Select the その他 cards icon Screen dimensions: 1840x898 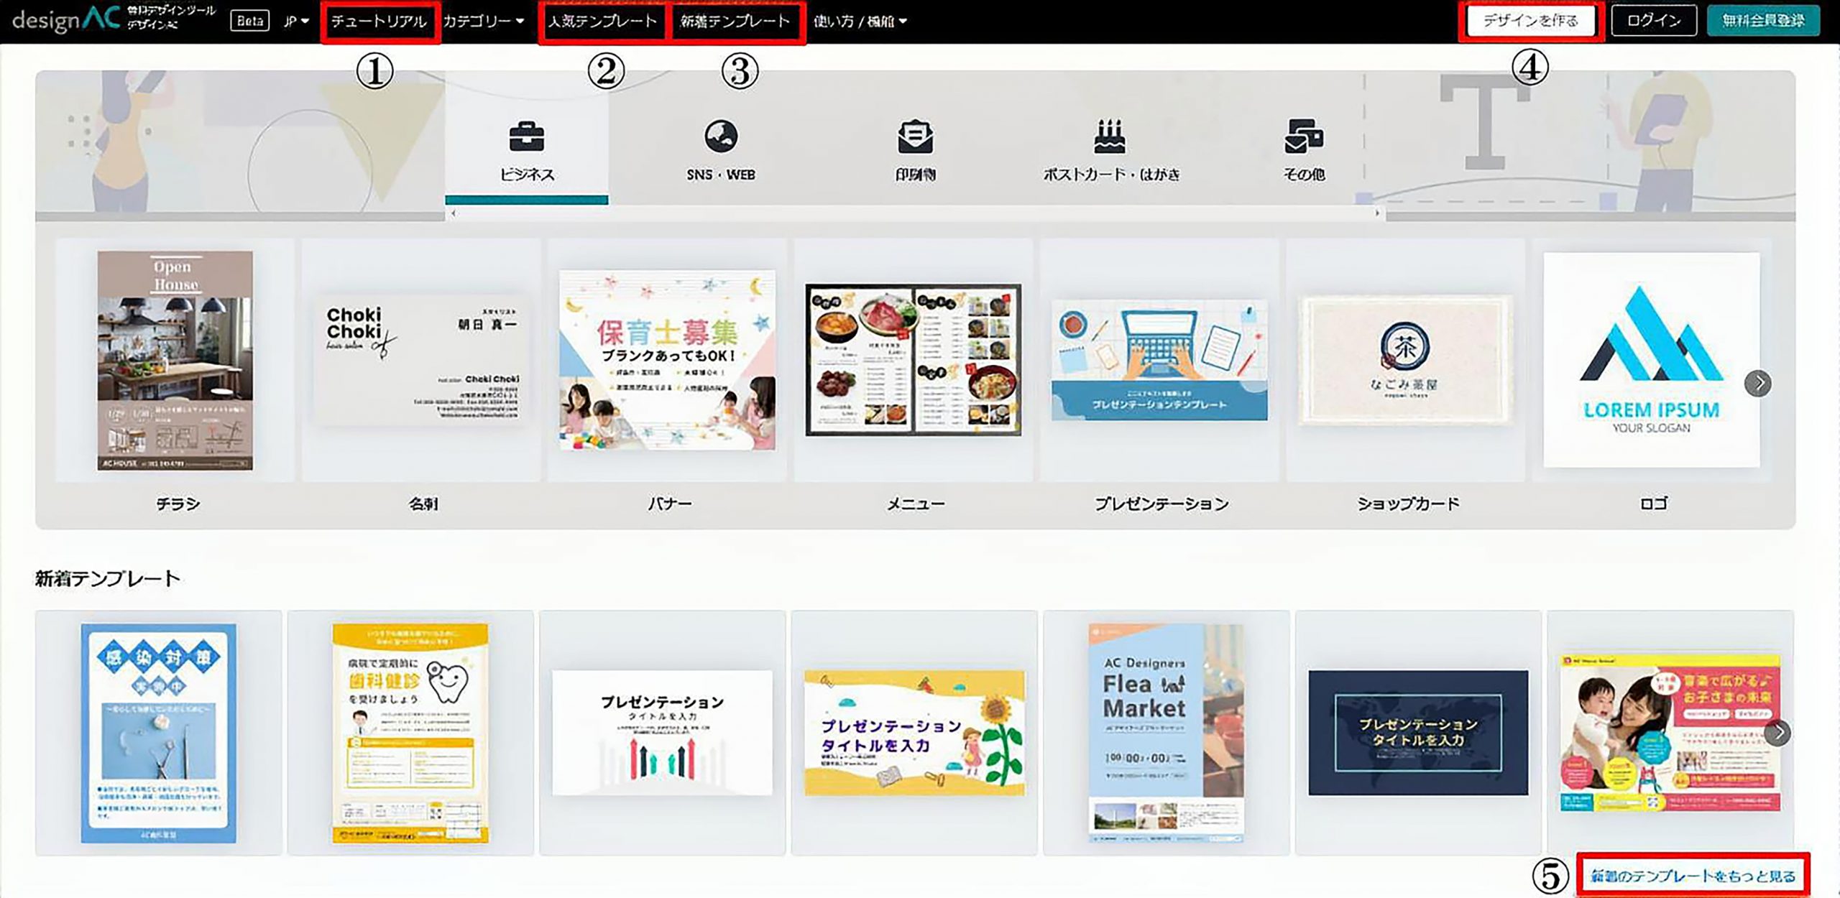1304,136
